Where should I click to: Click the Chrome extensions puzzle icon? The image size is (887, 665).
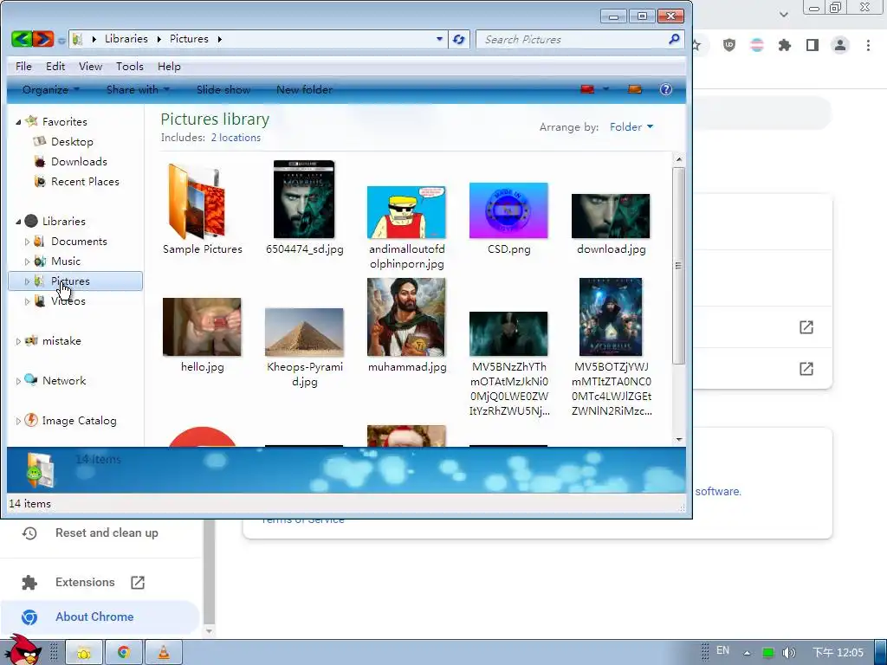(784, 45)
